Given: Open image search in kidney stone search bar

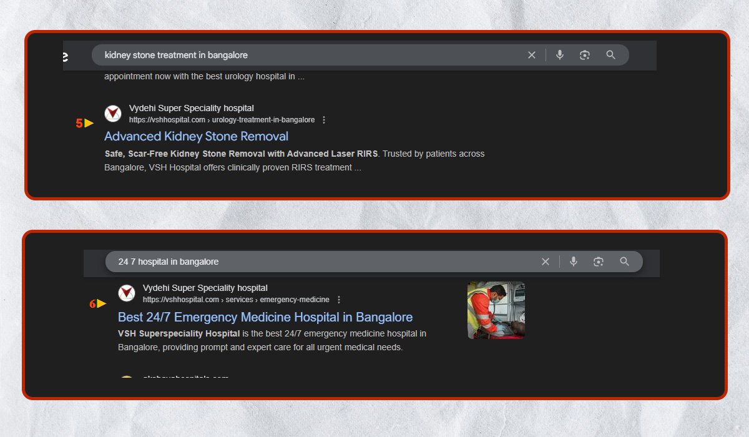Looking at the screenshot, I should [x=585, y=55].
